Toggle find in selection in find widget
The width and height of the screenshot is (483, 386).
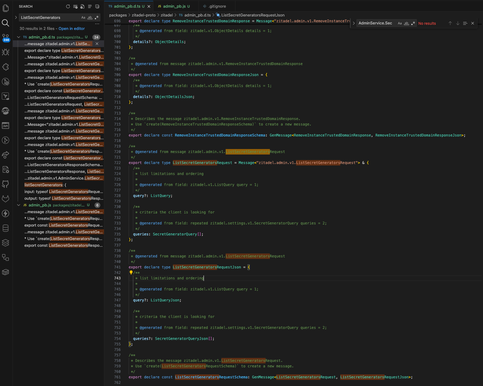[x=465, y=23]
